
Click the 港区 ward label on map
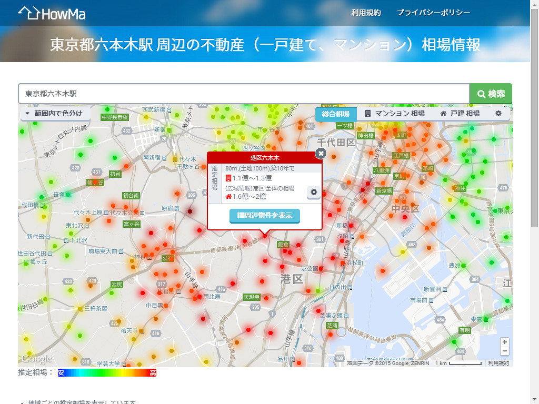pos(292,279)
